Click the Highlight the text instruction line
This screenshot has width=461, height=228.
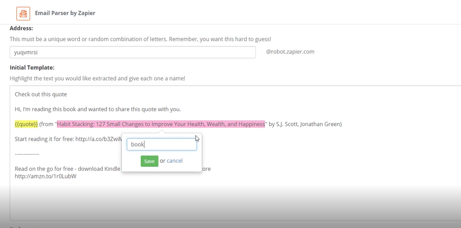pos(97,79)
